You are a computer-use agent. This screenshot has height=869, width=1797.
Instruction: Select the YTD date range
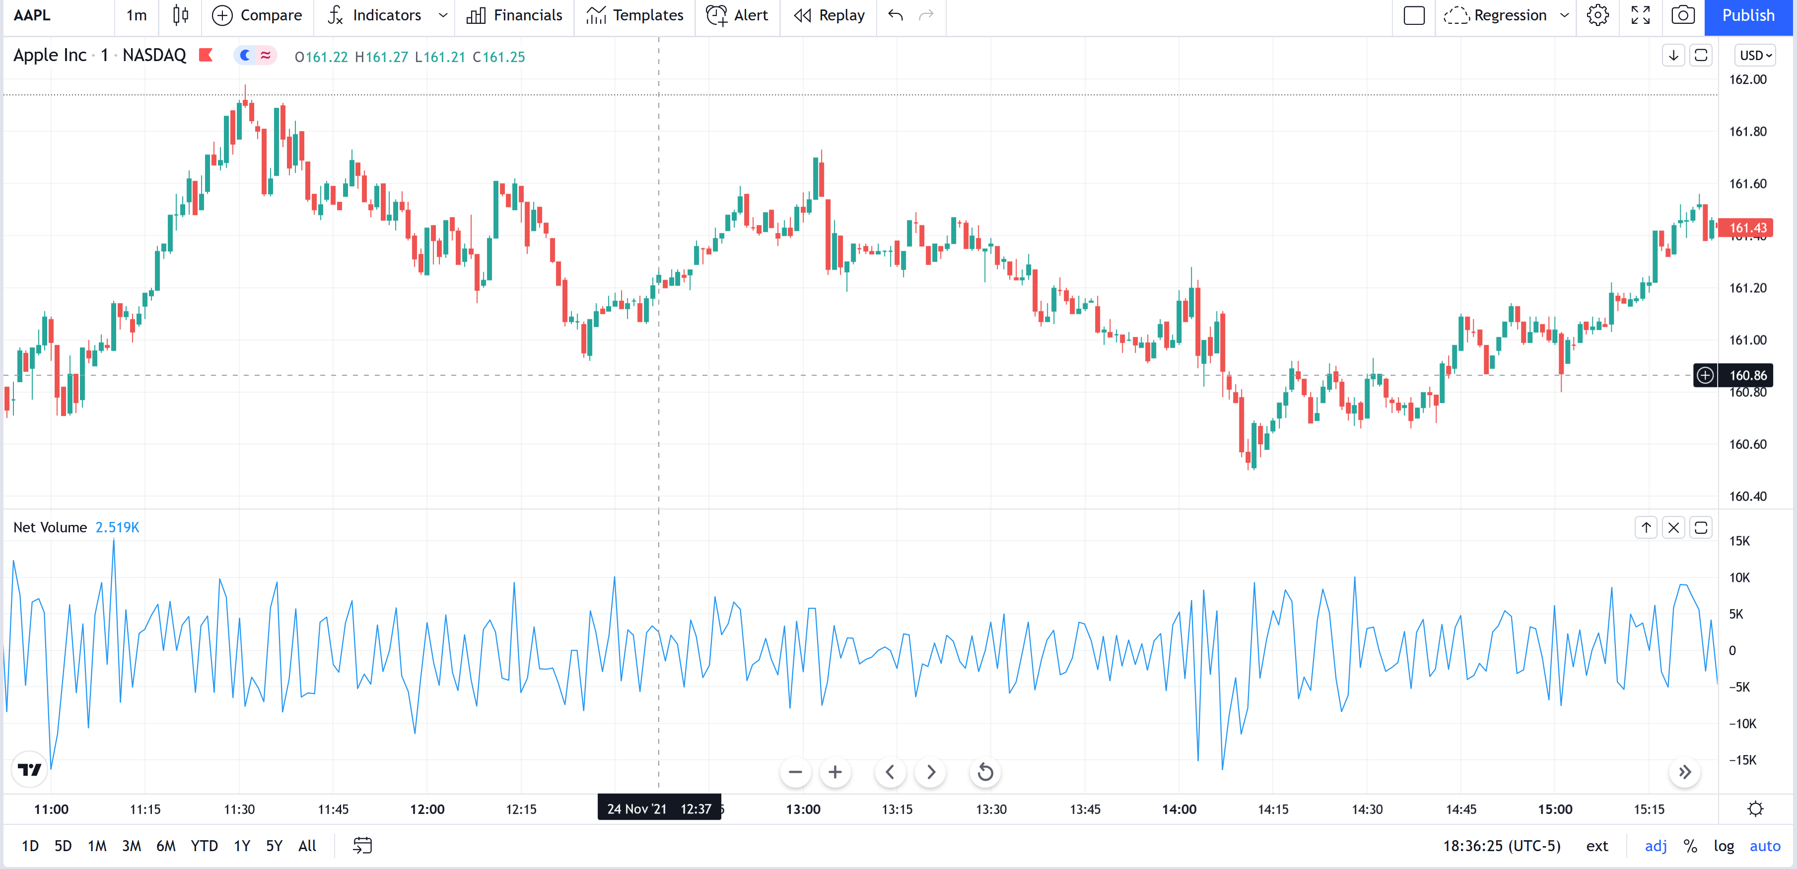coord(204,846)
